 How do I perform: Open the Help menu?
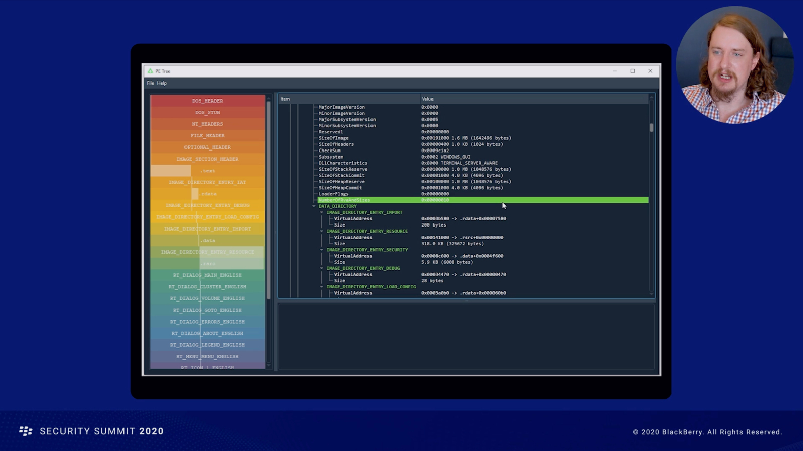pos(162,83)
